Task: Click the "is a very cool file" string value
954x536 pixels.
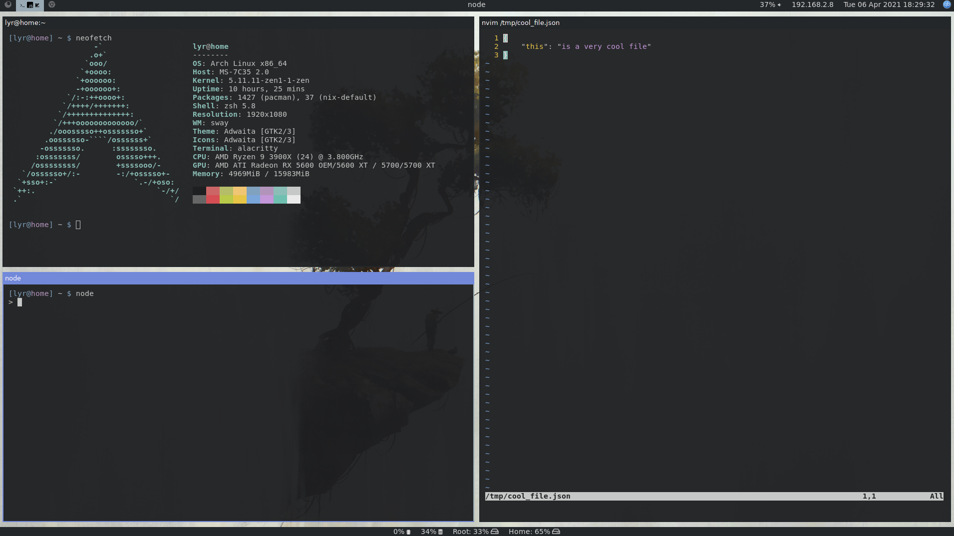Action: (604, 46)
